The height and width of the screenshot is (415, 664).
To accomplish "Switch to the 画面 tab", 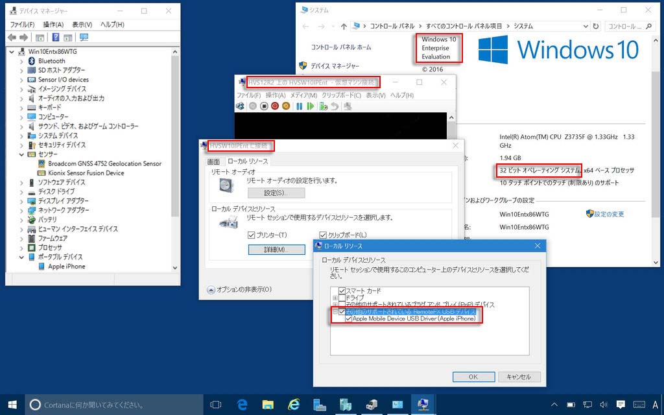I will coord(213,161).
